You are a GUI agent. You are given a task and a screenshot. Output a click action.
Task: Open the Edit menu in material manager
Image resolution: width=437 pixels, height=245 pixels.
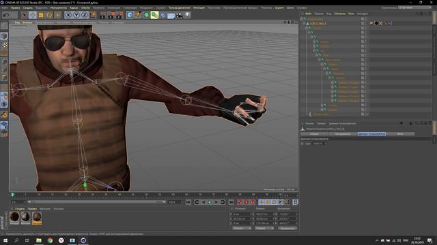click(x=32, y=209)
